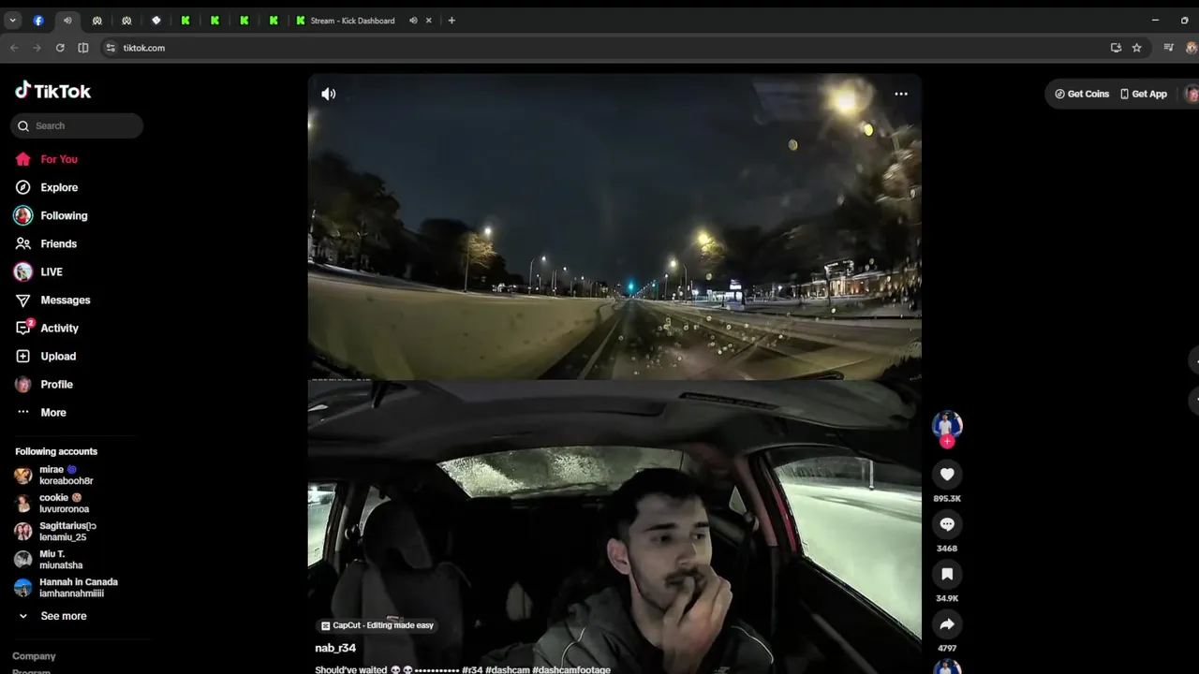Focus the TikTok Search field
Image resolution: width=1199 pixels, height=674 pixels.
pyautogui.click(x=77, y=125)
